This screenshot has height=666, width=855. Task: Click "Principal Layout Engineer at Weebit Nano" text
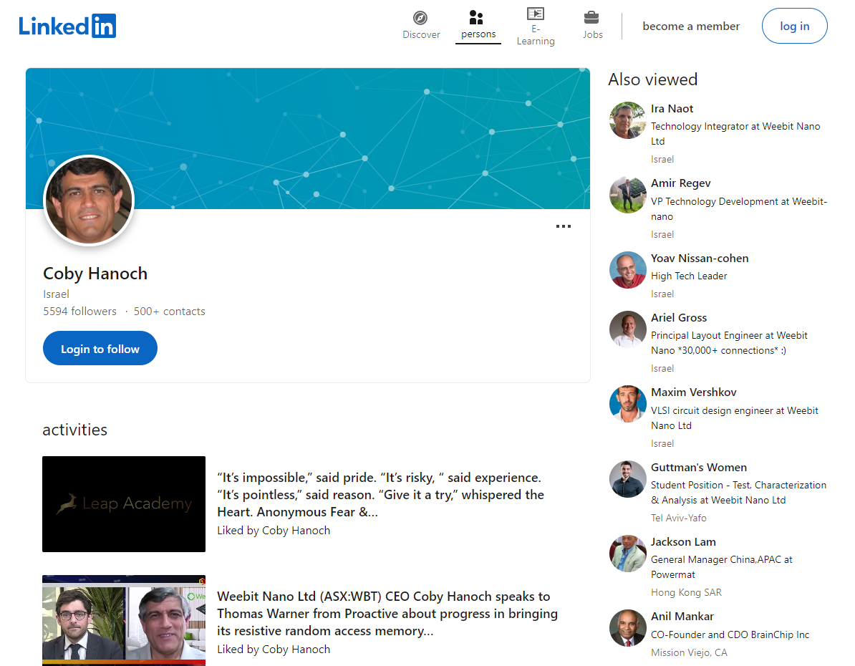(x=729, y=342)
